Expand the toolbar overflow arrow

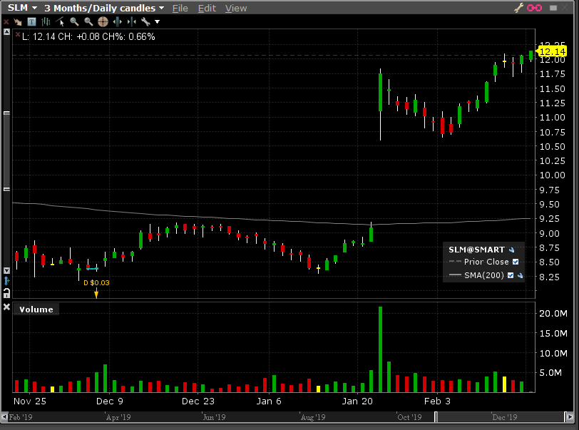coord(158,22)
